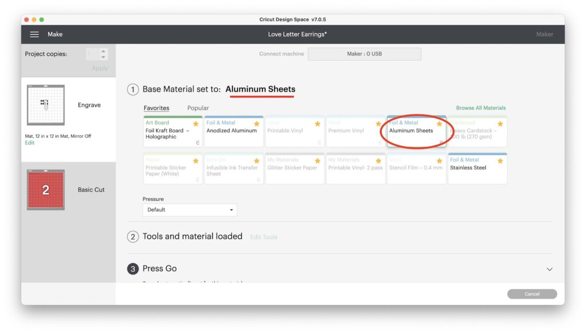This screenshot has height=333, width=586.
Task: Pick Printable Sticker Paper (White) card
Action: click(x=173, y=169)
